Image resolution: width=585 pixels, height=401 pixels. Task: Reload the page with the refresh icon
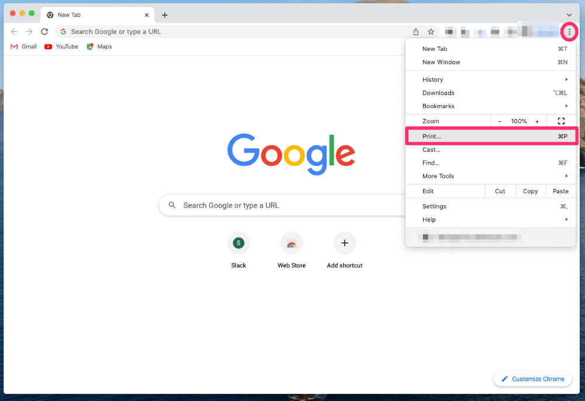pos(44,32)
